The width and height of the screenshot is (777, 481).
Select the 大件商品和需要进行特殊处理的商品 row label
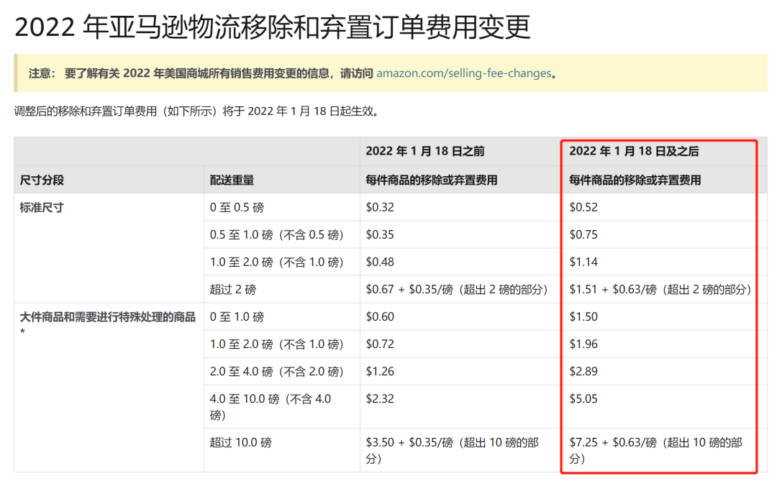click(107, 317)
